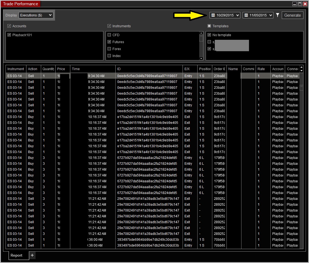Toggle the Accounts checkbox
Screen dimensions: 309x263
(9, 26)
